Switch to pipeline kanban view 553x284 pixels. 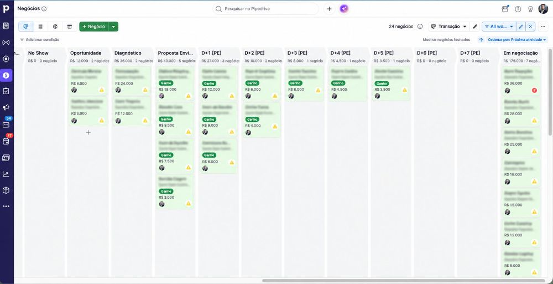pyautogui.click(x=26, y=27)
